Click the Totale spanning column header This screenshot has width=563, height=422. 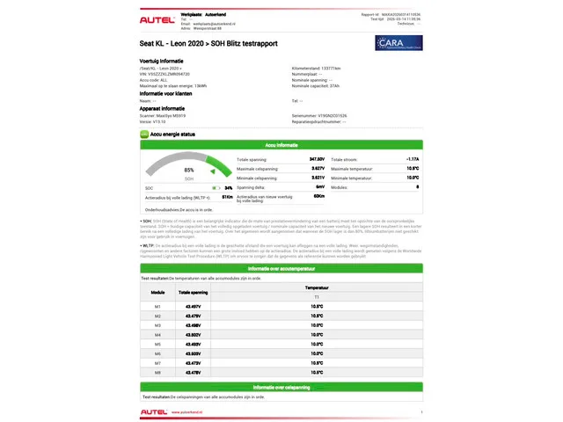click(194, 291)
